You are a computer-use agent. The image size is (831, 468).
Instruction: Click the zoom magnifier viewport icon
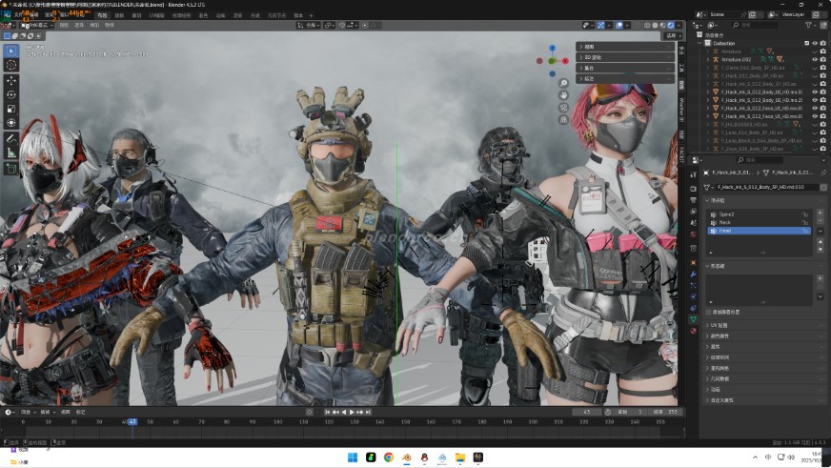564,83
